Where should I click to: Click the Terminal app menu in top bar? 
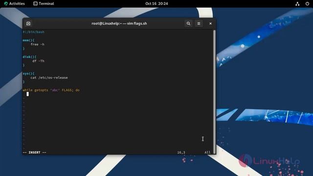(x=44, y=3)
